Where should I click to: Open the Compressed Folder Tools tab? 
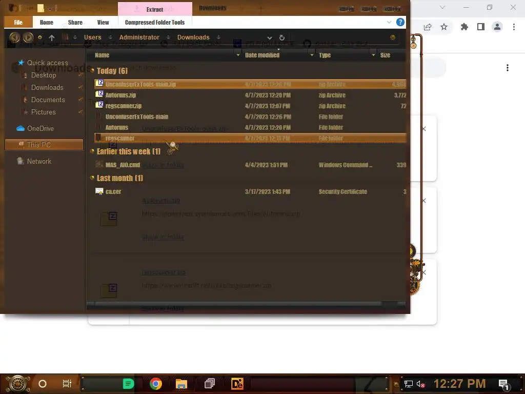coord(155,22)
